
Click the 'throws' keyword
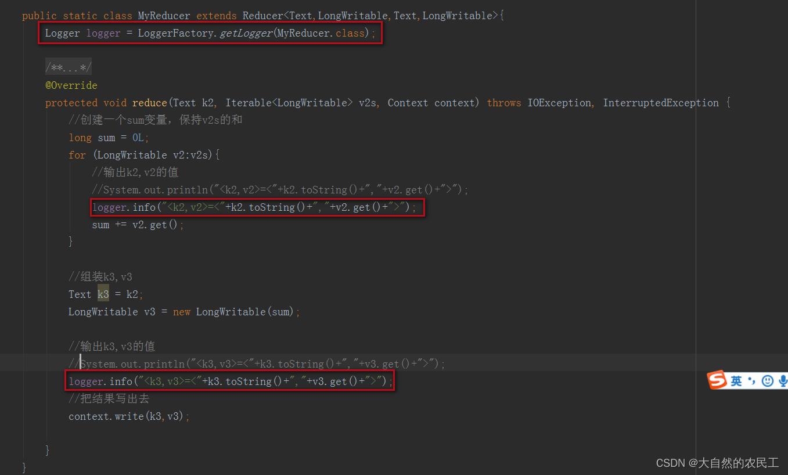[504, 103]
